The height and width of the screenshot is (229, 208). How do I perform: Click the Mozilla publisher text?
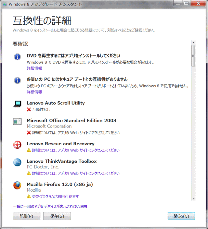(x=34, y=190)
